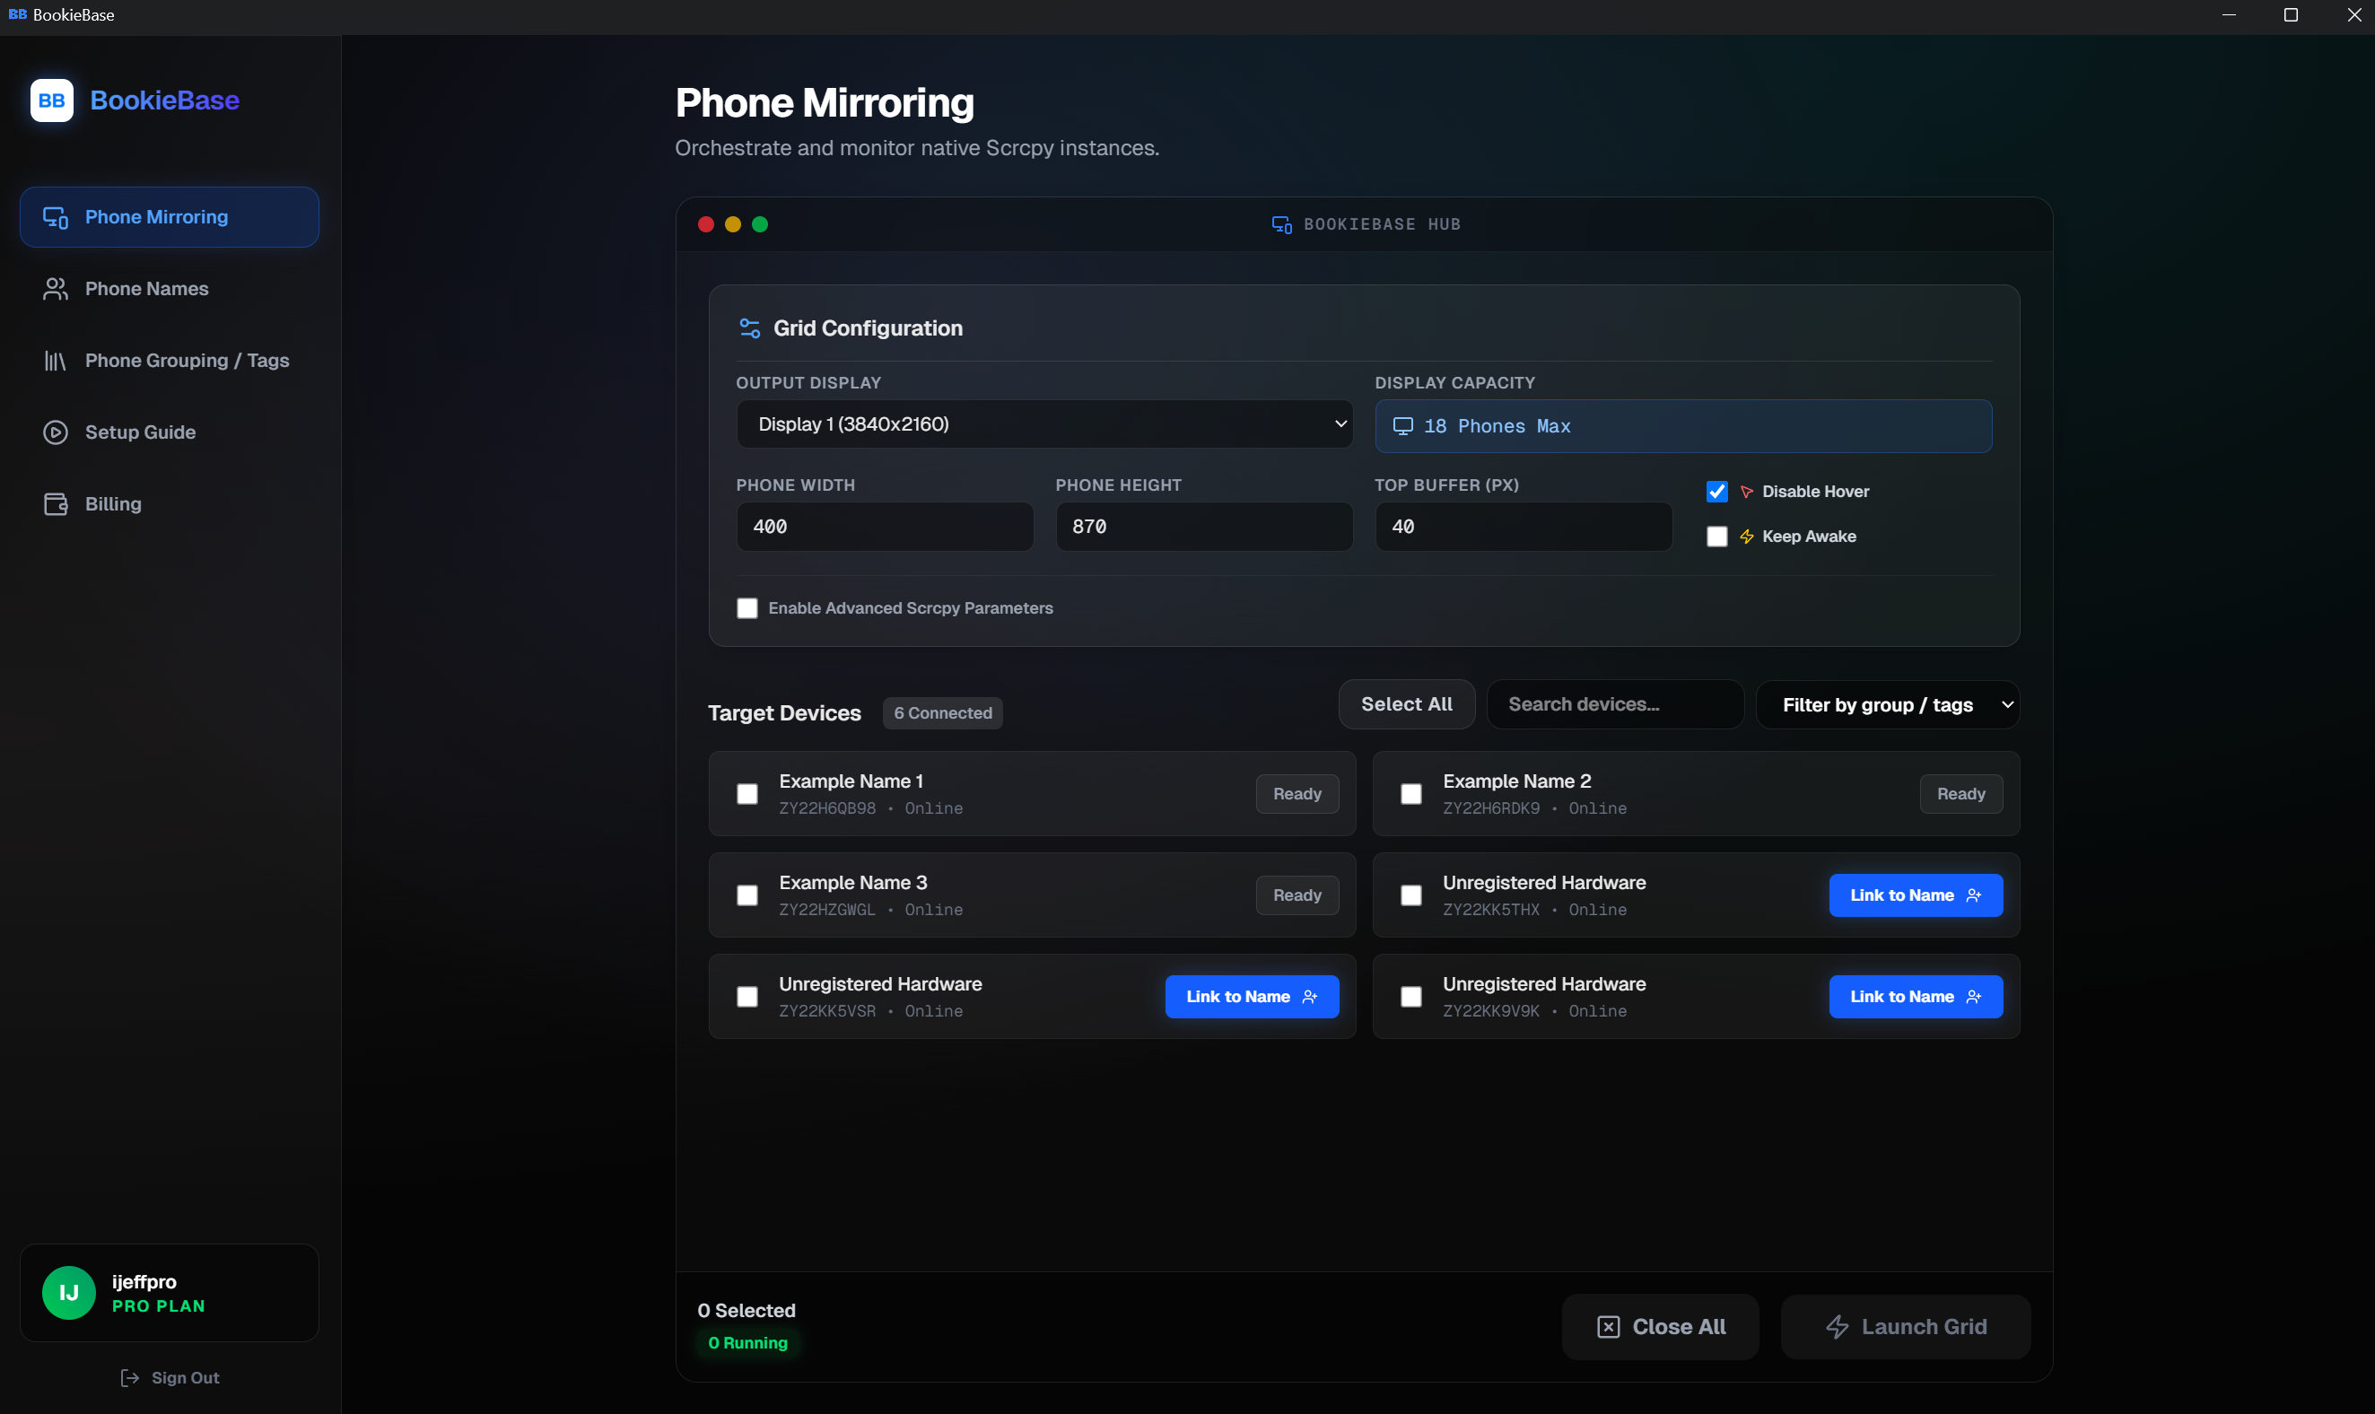This screenshot has height=1414, width=2375.
Task: Click the Close All X-box icon
Action: pyautogui.click(x=1608, y=1327)
